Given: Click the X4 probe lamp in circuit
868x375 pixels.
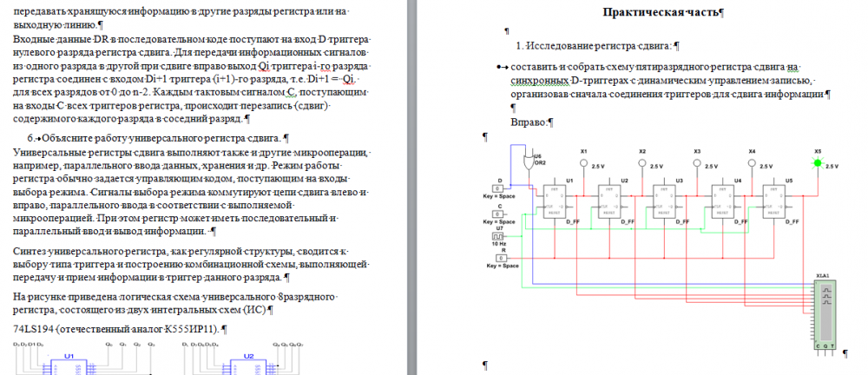Looking at the screenshot, I should [x=751, y=163].
